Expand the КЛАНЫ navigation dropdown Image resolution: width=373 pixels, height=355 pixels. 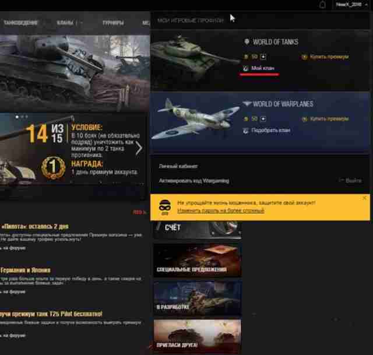70,23
